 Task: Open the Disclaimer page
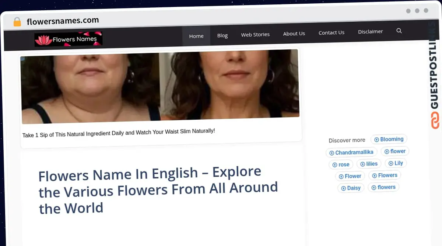point(371,32)
